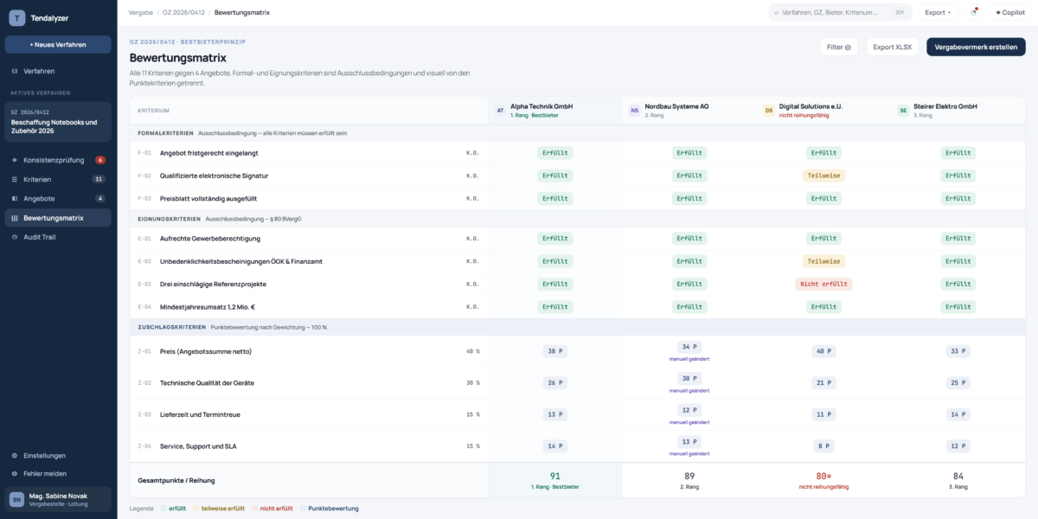Click 38 P score for Alpha Technik Preis

[x=554, y=351]
